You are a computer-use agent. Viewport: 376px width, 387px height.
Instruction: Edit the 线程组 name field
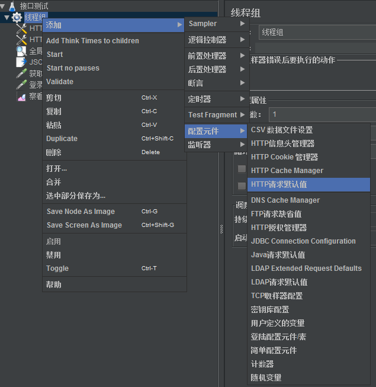(x=317, y=32)
